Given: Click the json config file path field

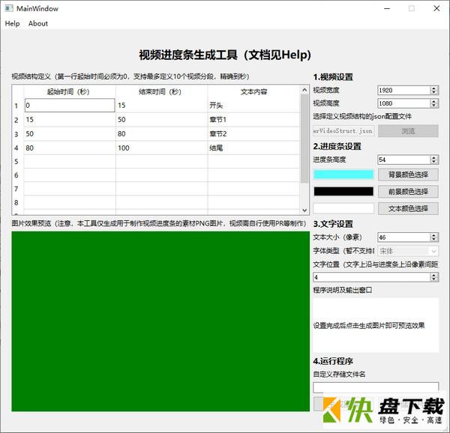Looking at the screenshot, I should pyautogui.click(x=343, y=131).
